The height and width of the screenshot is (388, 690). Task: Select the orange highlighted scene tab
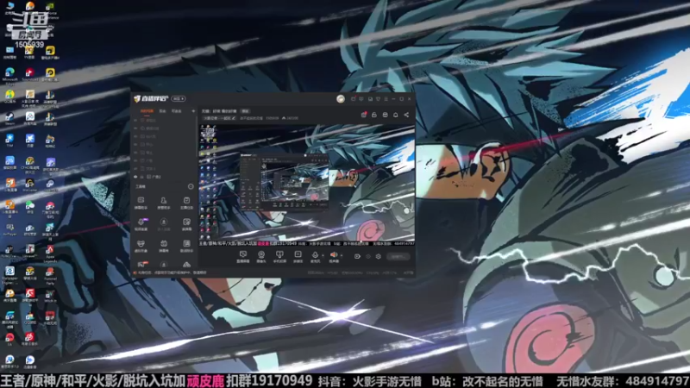[x=147, y=111]
